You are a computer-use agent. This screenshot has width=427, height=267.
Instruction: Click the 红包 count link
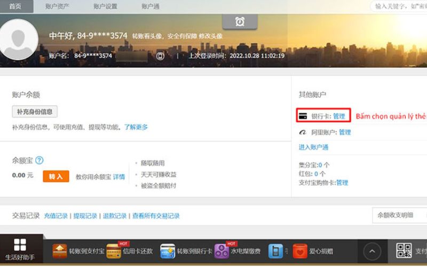tap(316, 174)
